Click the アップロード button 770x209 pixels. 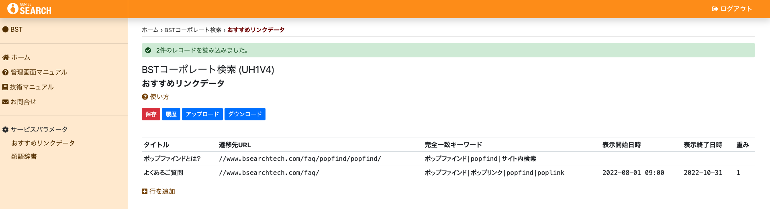[202, 114]
